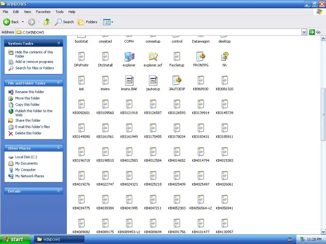Click the Safely Remove Hardware tray icon
The height and width of the screenshot is (244, 326).
[x=302, y=240]
